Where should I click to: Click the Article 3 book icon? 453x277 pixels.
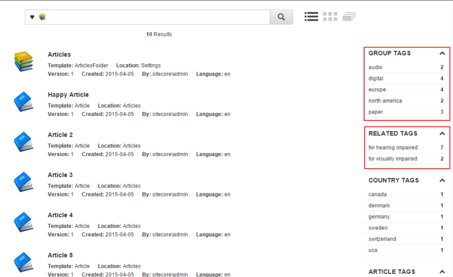(x=23, y=181)
